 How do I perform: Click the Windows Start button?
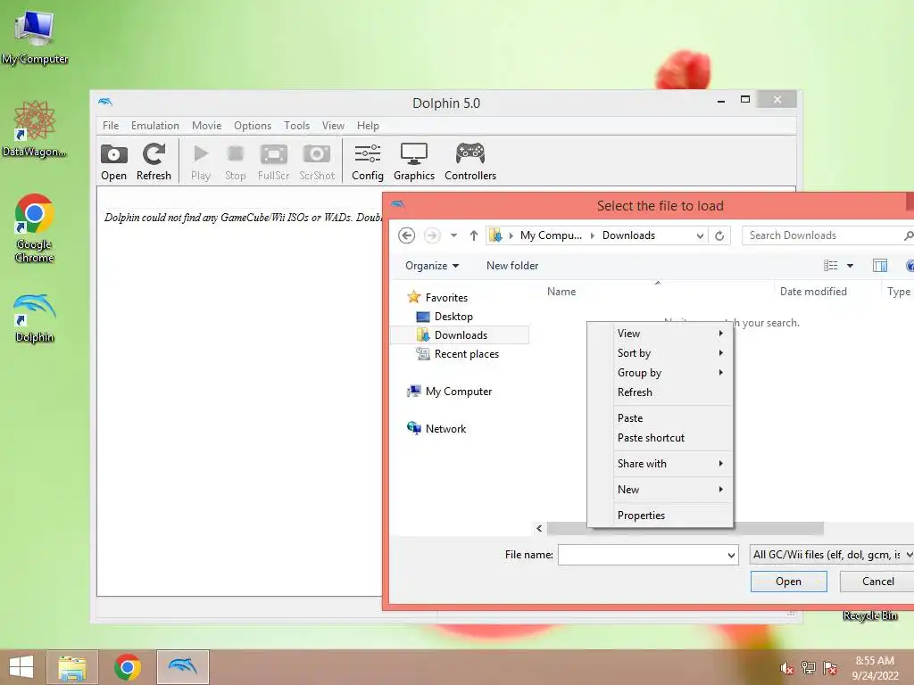click(21, 667)
